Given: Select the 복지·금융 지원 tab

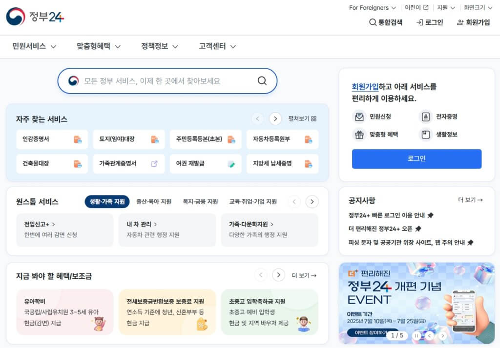Looking at the screenshot, I should [200, 202].
